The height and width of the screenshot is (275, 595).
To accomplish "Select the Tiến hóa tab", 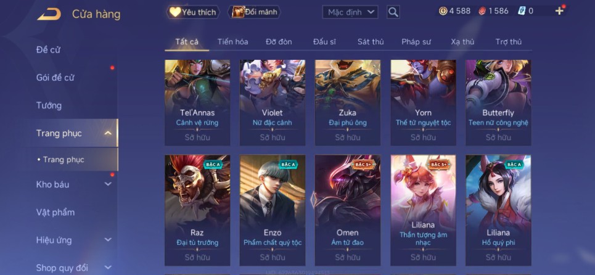I will 232,42.
